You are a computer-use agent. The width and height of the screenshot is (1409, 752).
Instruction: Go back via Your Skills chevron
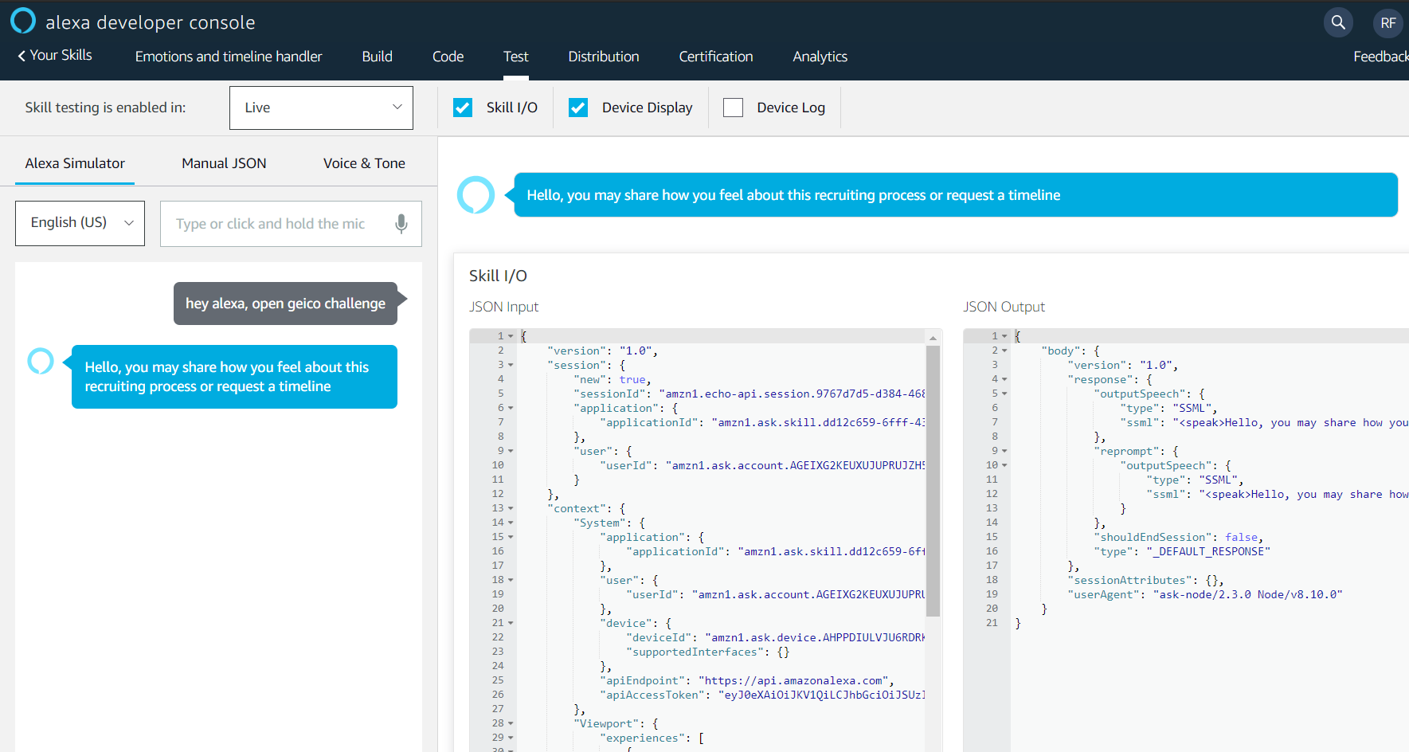55,55
